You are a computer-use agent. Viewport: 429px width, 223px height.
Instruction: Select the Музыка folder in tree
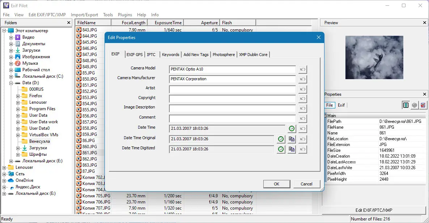tap(30, 63)
